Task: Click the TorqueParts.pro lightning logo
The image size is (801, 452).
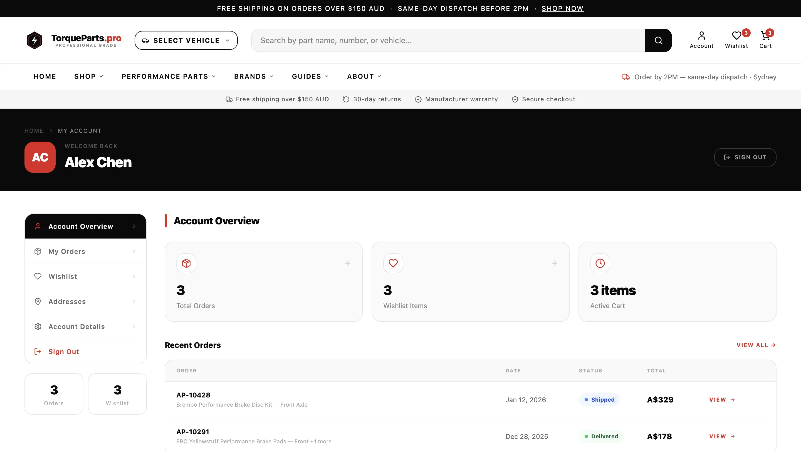Action: coord(34,40)
